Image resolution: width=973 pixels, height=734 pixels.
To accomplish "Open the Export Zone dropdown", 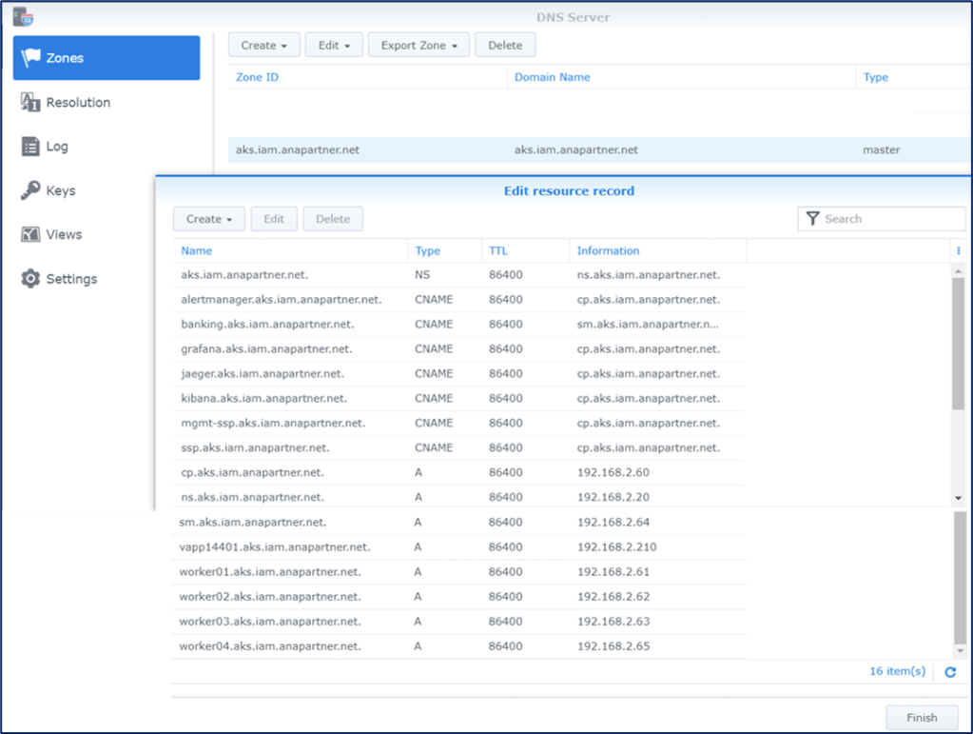I will 418,46.
